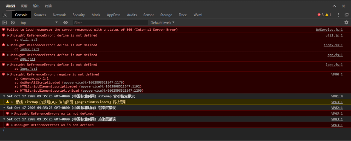Switch to the AppData tab

(x=113, y=15)
